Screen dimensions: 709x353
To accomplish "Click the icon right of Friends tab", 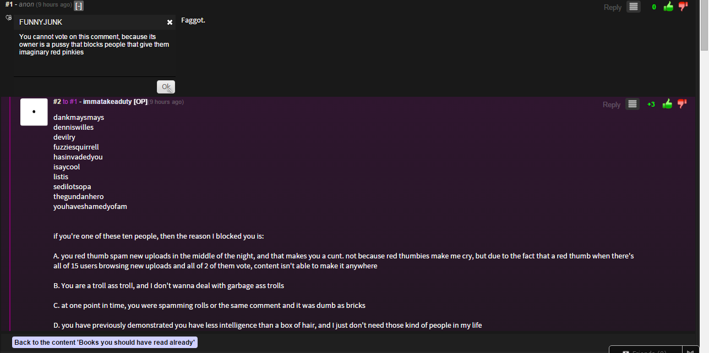I will [690, 350].
